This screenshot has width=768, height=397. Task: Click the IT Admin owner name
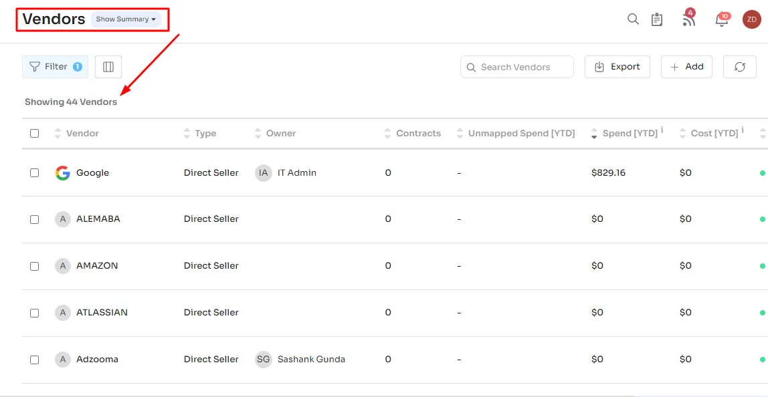point(297,173)
